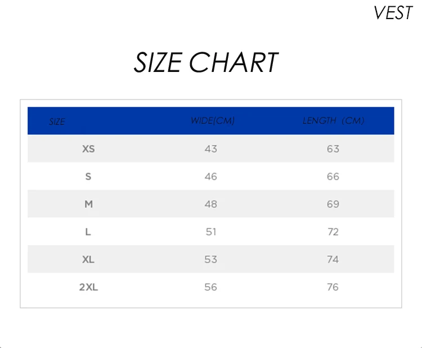Click the VEST label
Screen dimensions: 422x348
click(393, 13)
